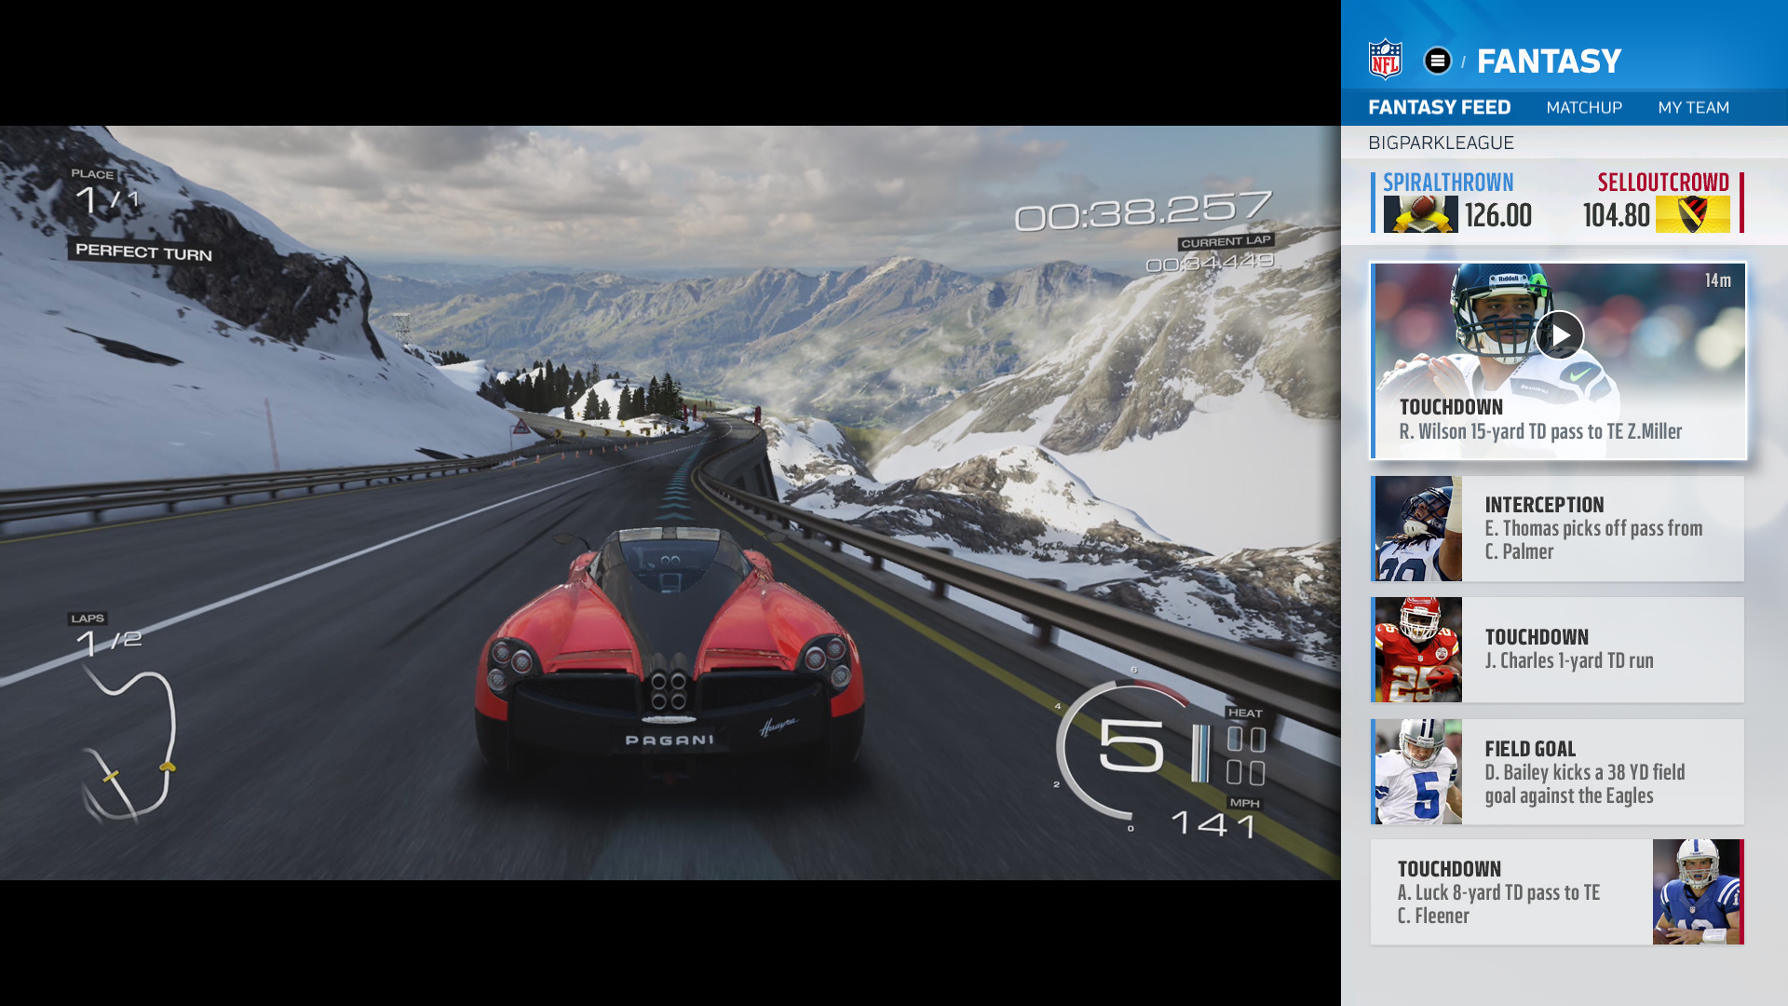Open the R. Wilson touchdown card text
1788x1006 pixels.
tap(1540, 419)
